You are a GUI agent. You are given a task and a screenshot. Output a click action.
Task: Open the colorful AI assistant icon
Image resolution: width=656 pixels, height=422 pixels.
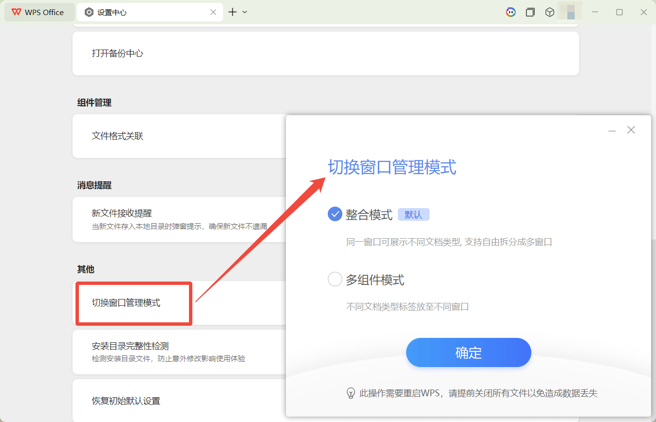tap(511, 12)
